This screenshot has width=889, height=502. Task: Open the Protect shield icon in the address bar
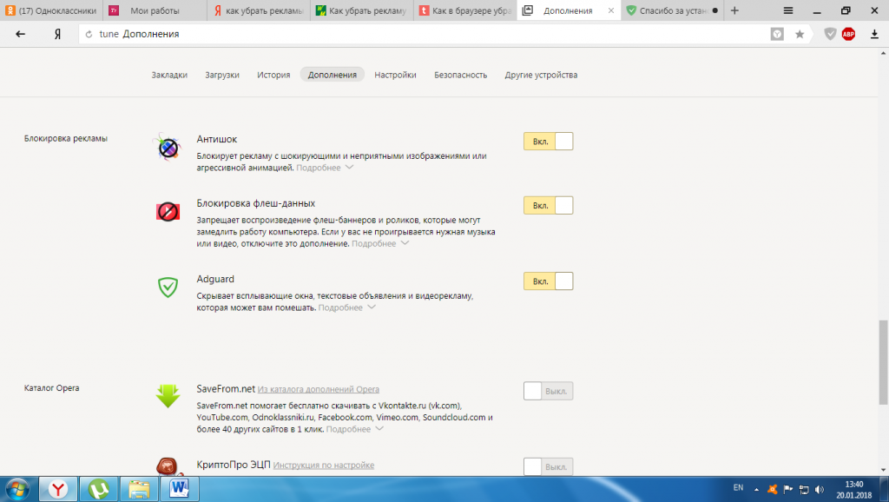(777, 35)
